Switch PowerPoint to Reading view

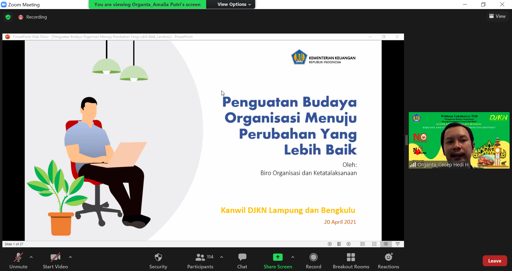point(386,244)
